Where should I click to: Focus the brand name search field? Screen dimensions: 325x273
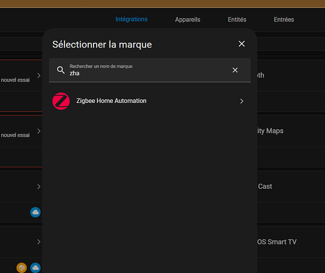(x=150, y=70)
